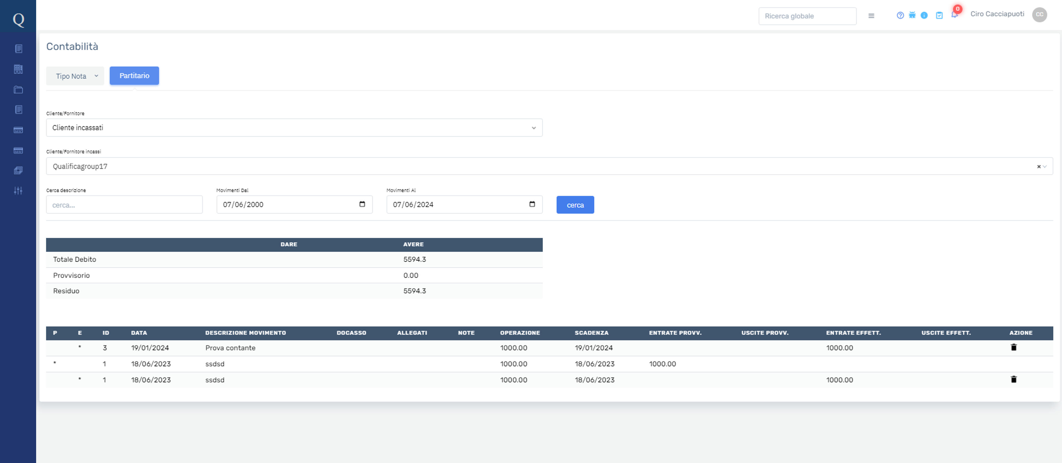Open the building icon in the sidebar
Viewport: 1062px width, 463px height.
point(18,69)
